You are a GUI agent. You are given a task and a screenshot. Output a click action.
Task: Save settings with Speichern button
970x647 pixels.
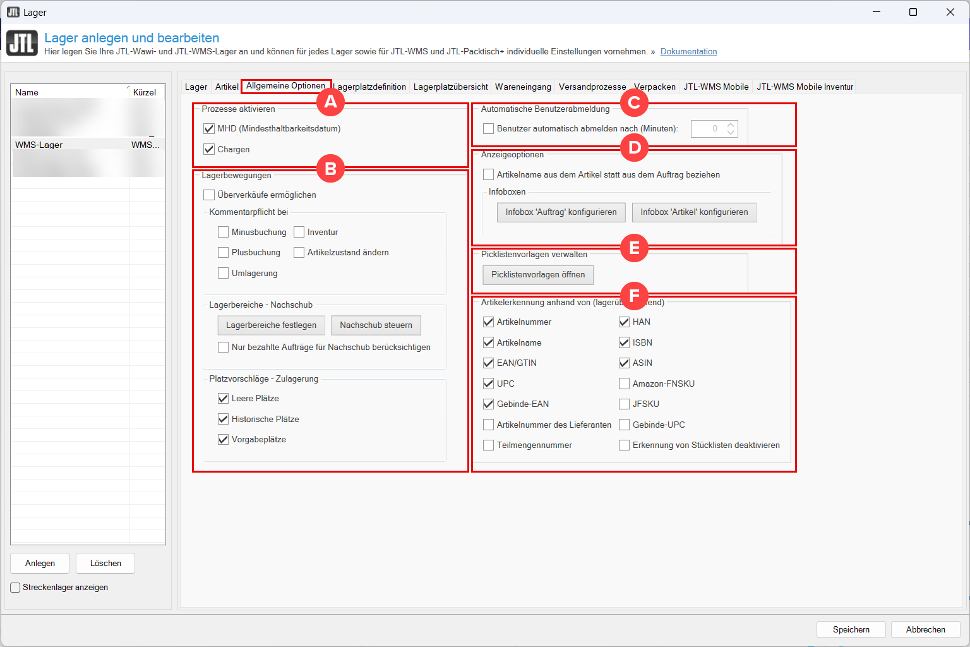click(x=851, y=630)
